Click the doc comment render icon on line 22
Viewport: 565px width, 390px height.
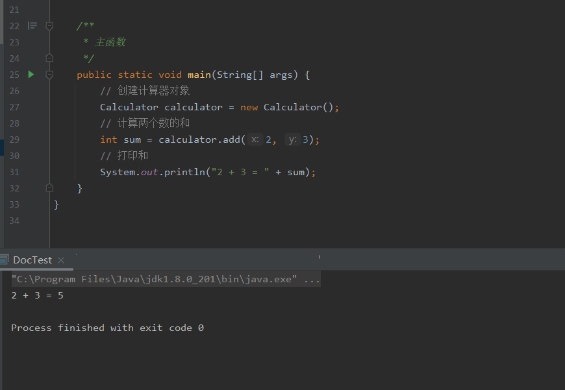32,25
